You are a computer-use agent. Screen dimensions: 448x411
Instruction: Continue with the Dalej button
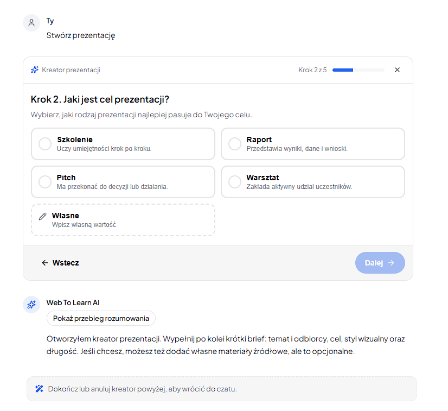coord(380,263)
